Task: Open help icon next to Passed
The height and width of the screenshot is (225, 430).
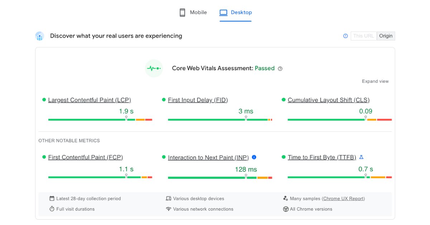Action: [x=280, y=69]
